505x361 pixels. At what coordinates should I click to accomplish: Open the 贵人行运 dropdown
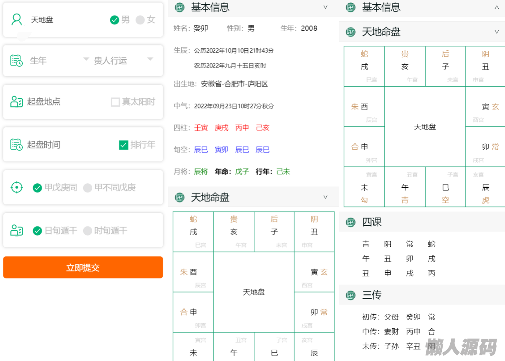(x=150, y=59)
